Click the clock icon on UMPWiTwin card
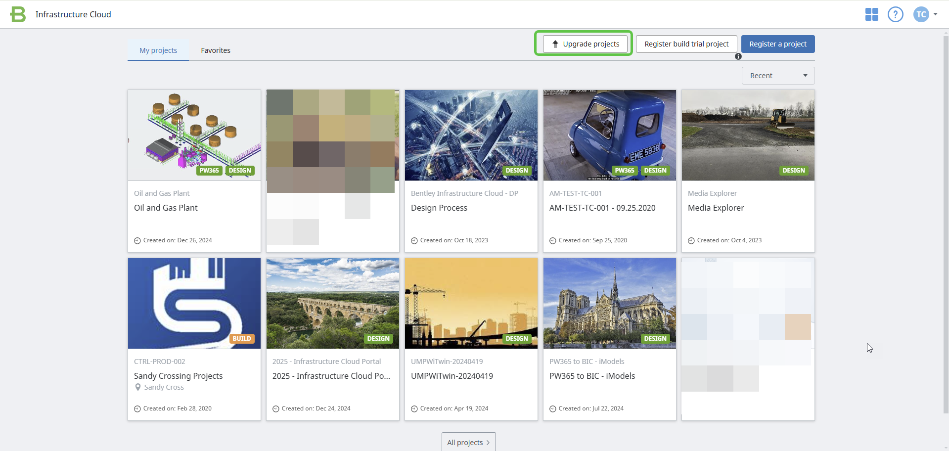 [x=414, y=409]
